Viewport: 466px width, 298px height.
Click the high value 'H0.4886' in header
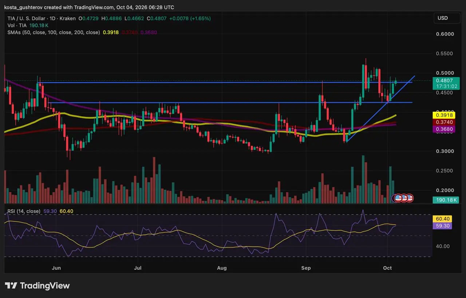tap(112, 18)
